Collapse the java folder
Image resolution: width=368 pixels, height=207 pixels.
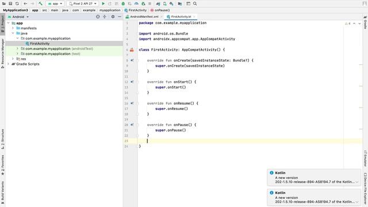coord(13,33)
